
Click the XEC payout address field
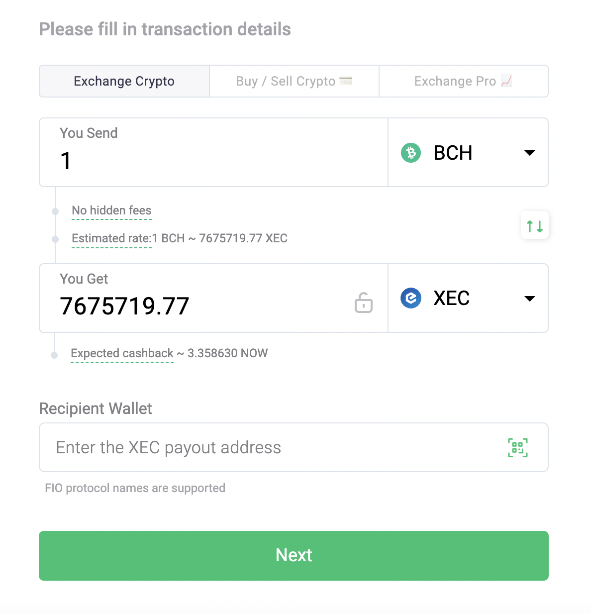(x=274, y=447)
